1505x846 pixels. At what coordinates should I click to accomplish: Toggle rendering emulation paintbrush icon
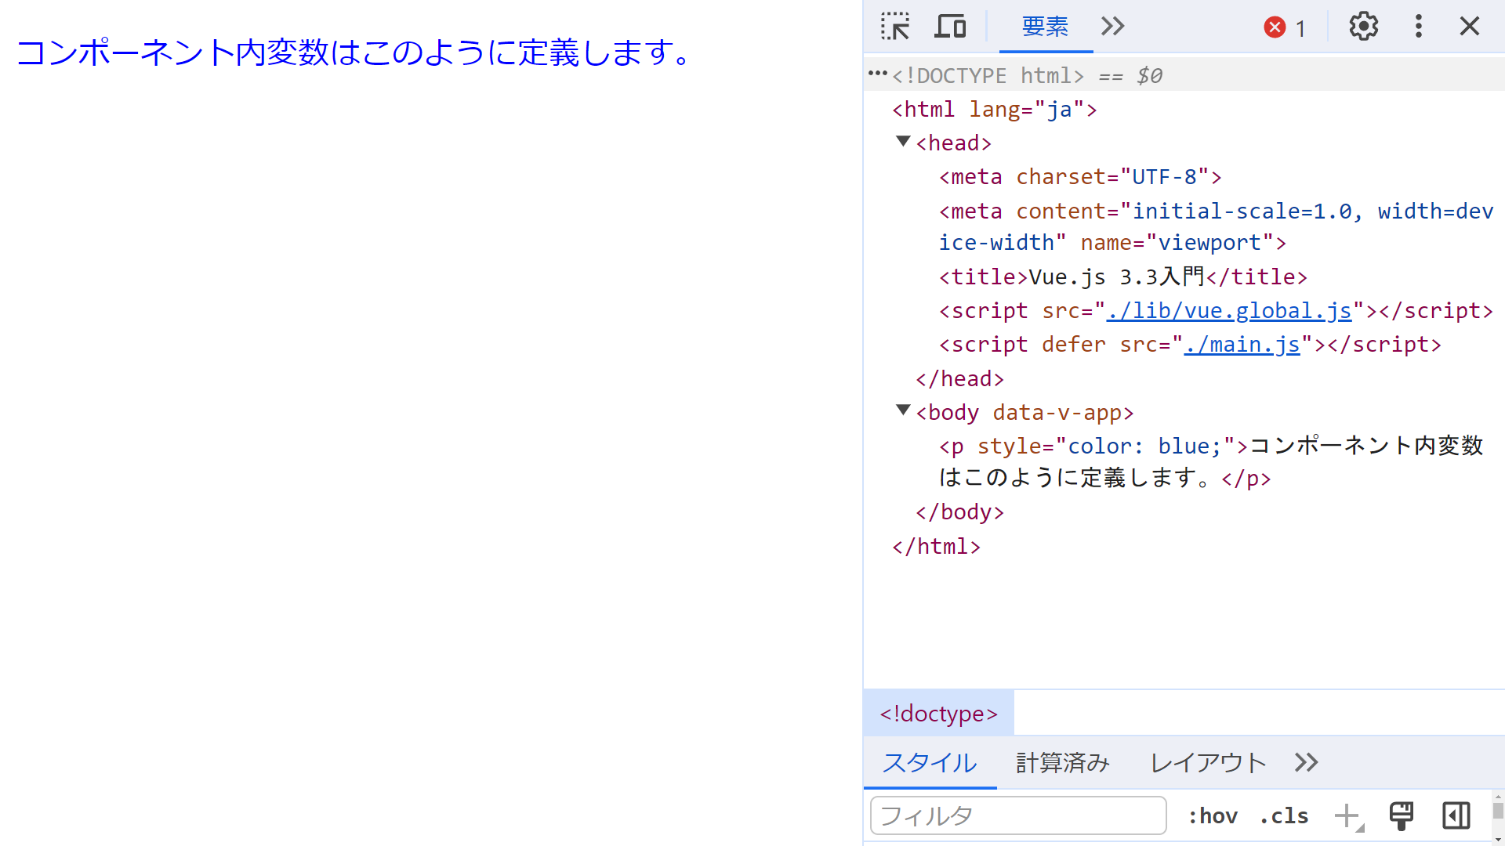coord(1401,815)
